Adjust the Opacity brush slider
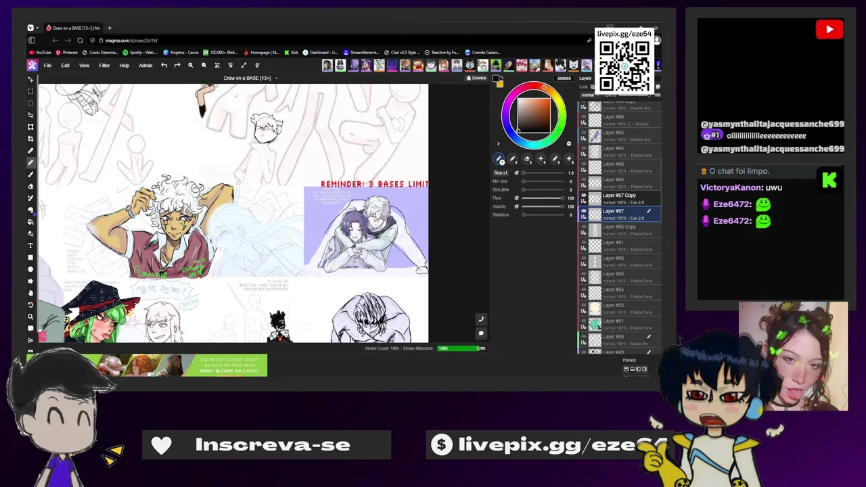This screenshot has width=866, height=487. pyautogui.click(x=543, y=206)
